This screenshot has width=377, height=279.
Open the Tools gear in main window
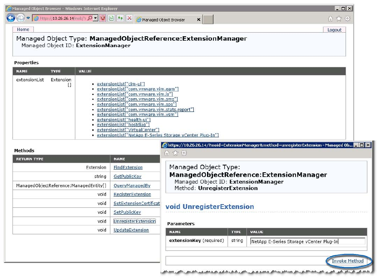347,19
